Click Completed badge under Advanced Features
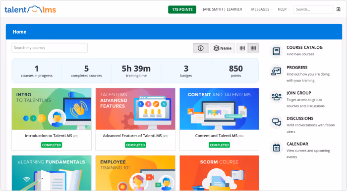Viewport: 347px width, 191px height. tap(135, 145)
